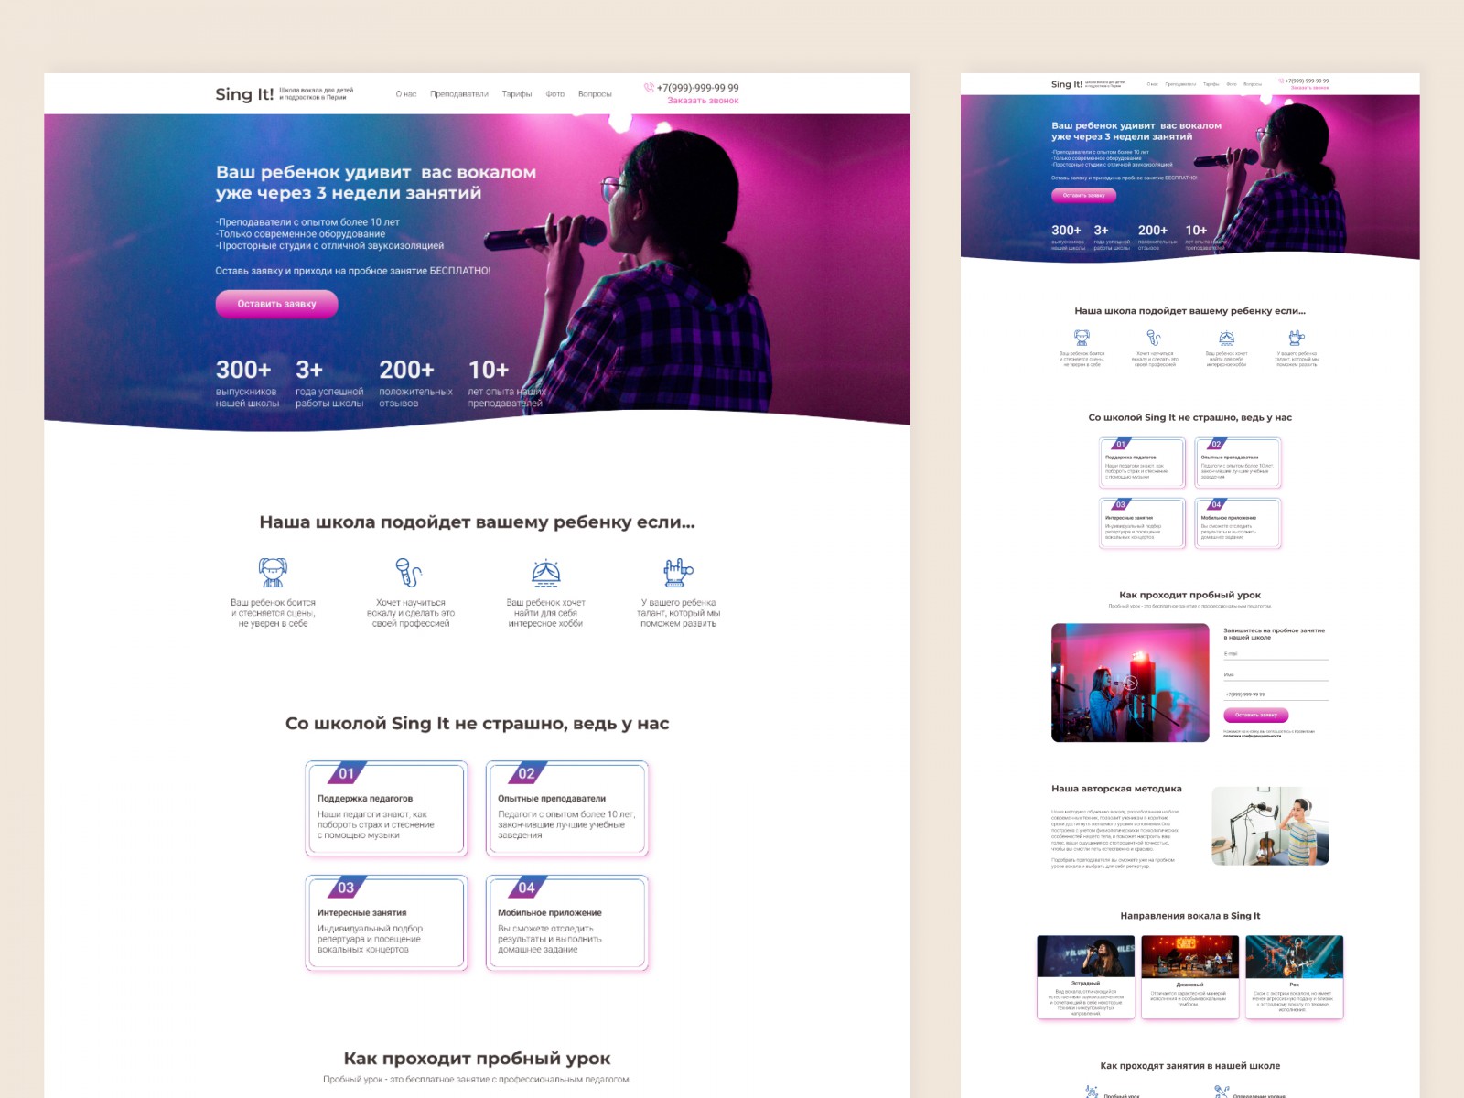
Task: Open 'Тарифы' in left mockup navigation
Action: click(517, 94)
